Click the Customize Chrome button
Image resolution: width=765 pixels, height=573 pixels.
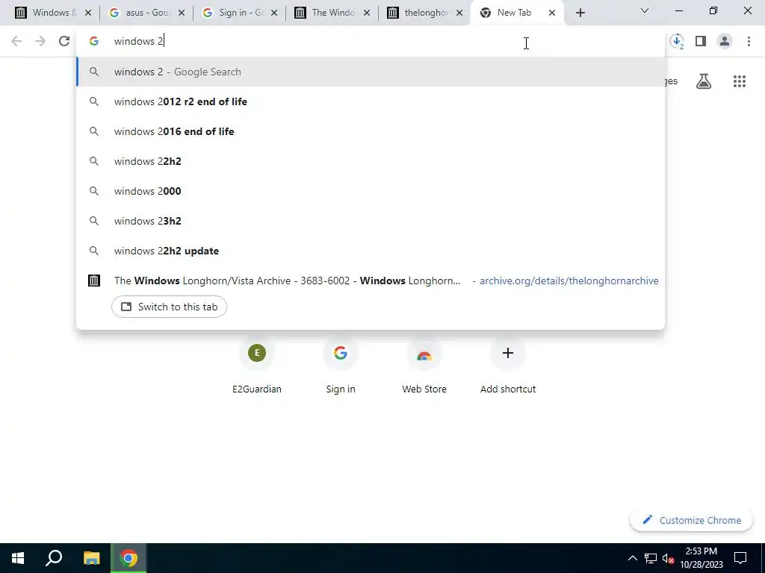click(x=692, y=520)
